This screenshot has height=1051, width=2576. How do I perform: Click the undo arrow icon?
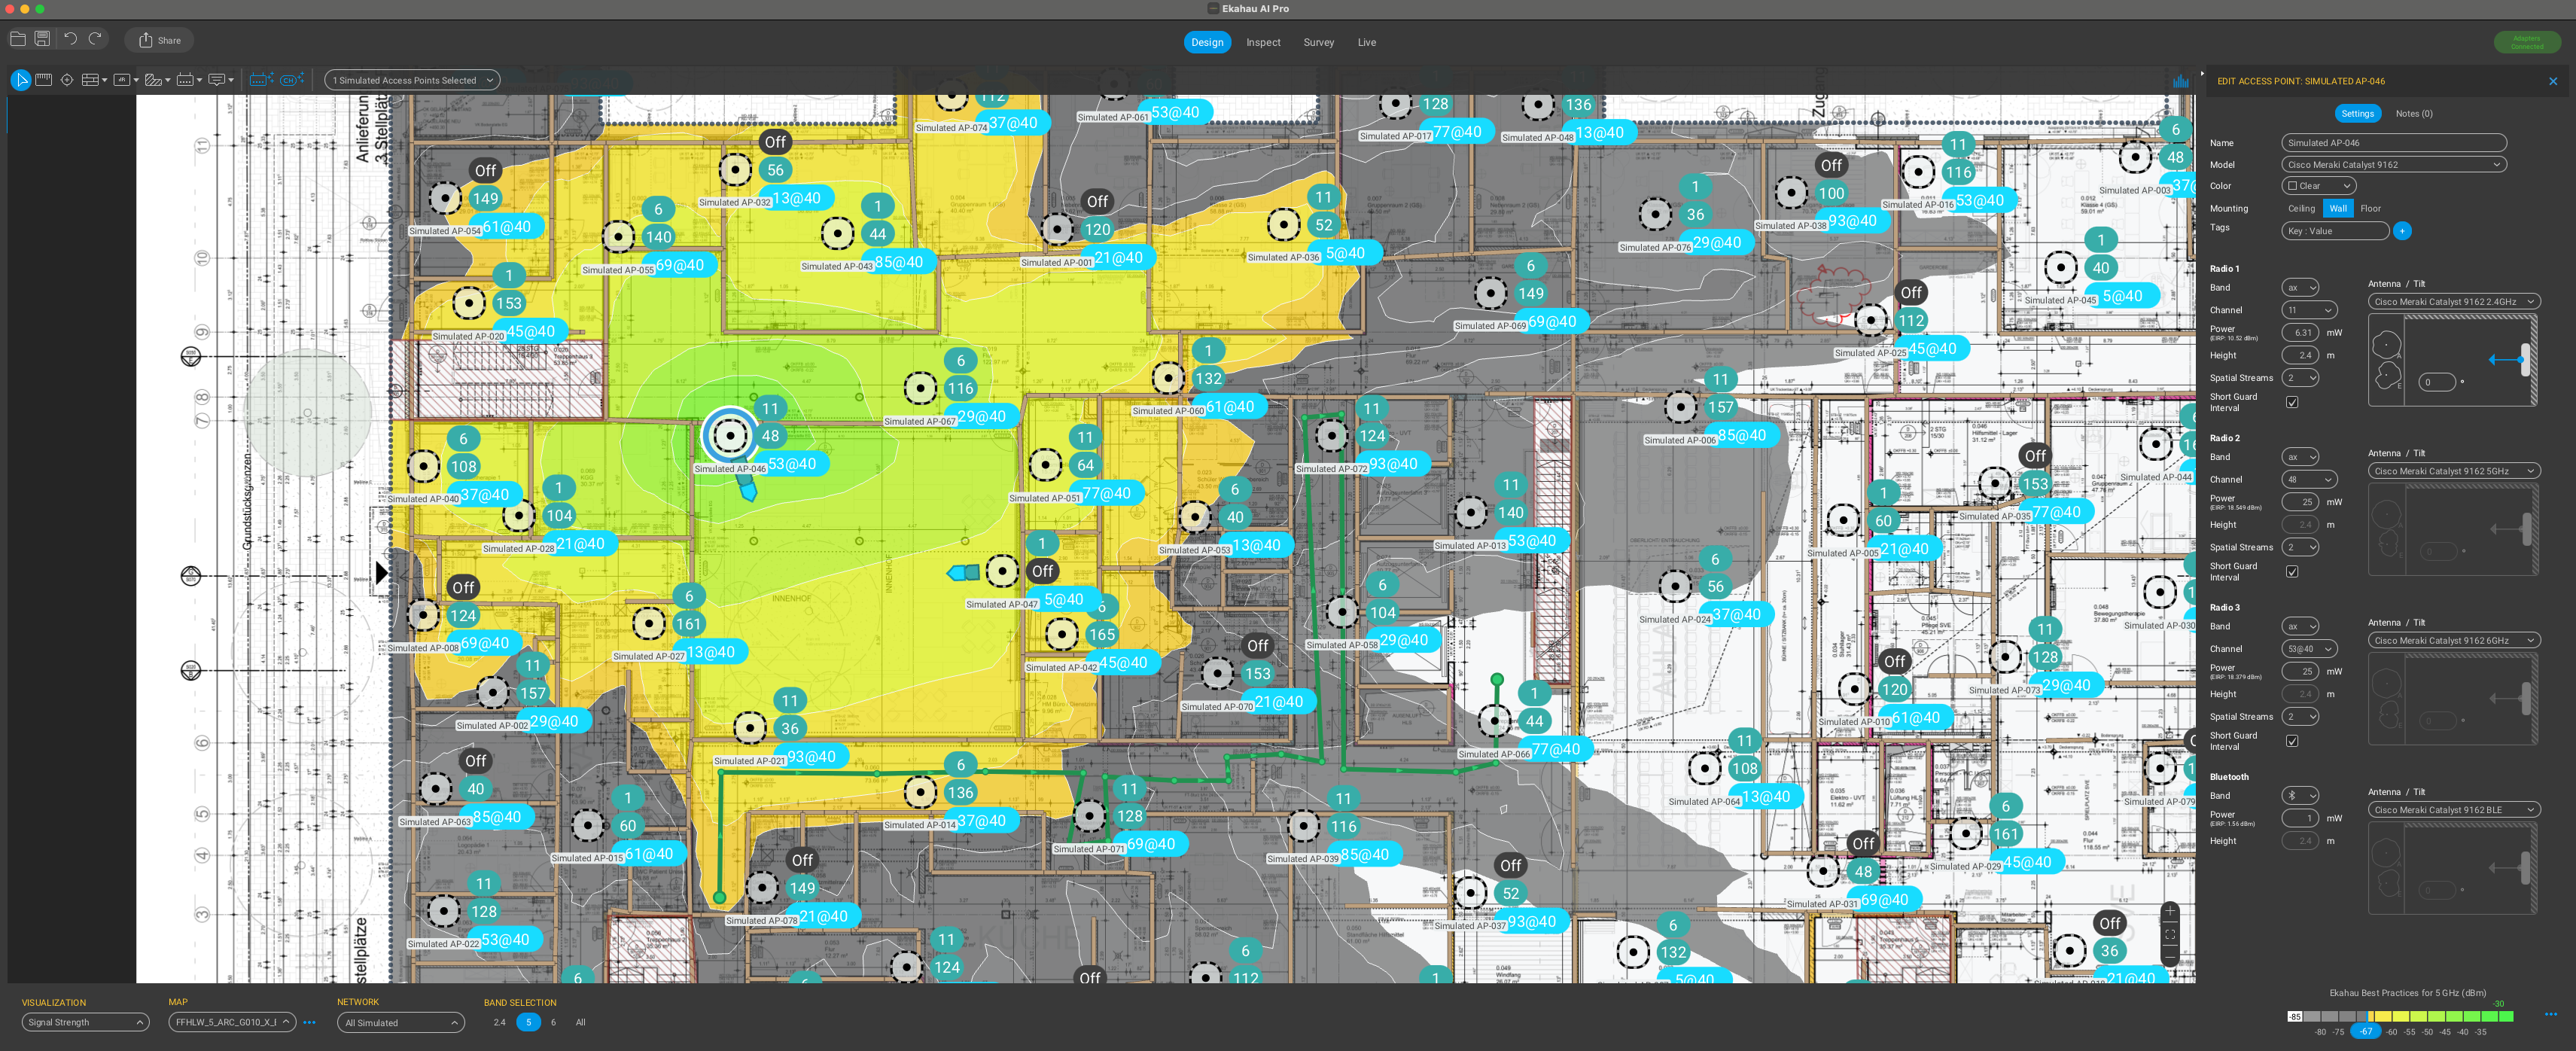tap(70, 39)
